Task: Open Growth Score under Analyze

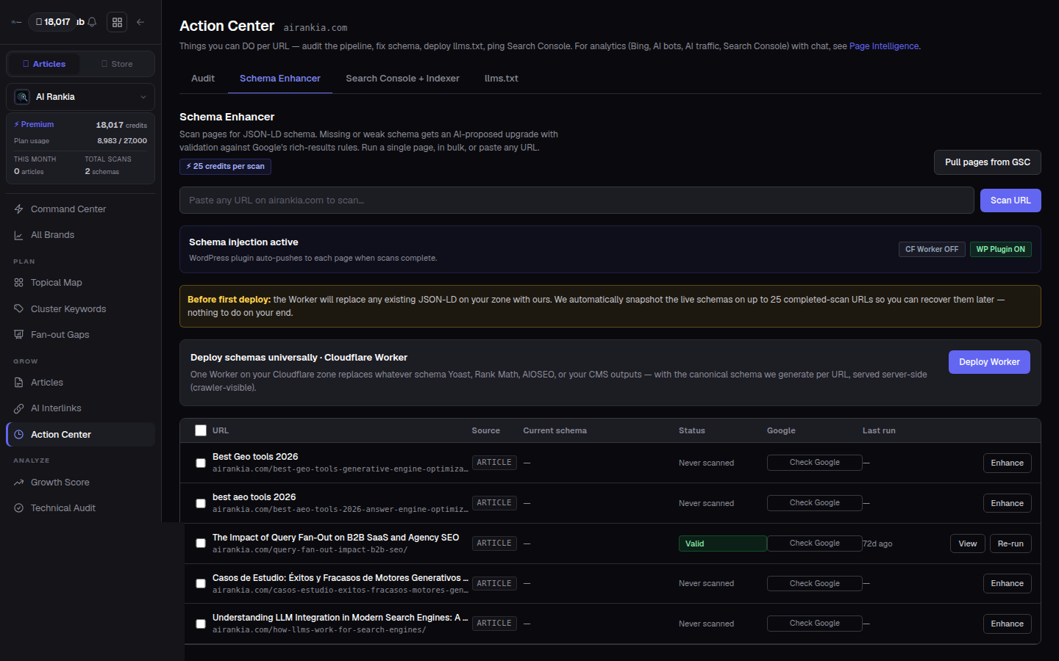Action: click(x=80, y=483)
